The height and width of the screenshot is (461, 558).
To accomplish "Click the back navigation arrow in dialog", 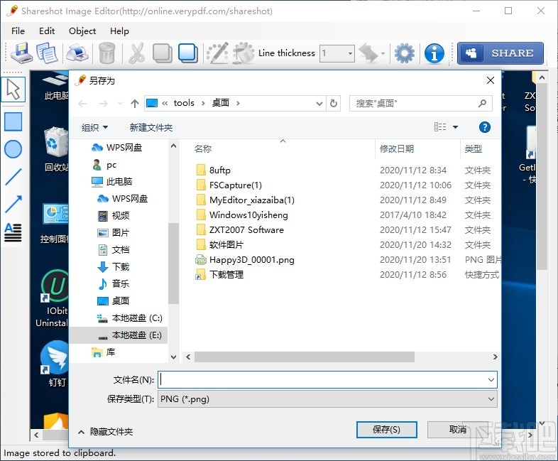I will pos(82,104).
